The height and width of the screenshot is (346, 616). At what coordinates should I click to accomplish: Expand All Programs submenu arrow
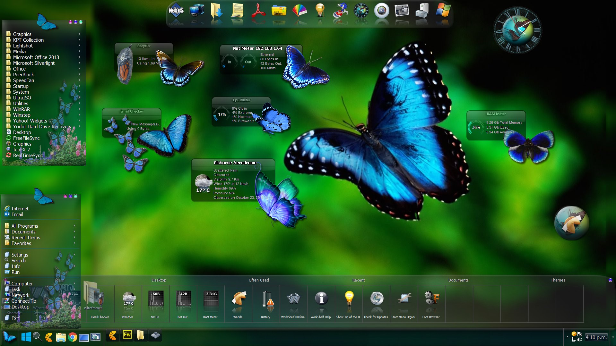pyautogui.click(x=74, y=226)
